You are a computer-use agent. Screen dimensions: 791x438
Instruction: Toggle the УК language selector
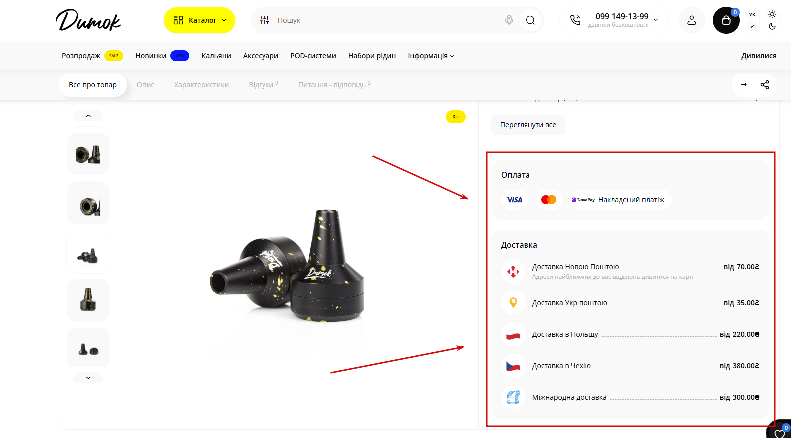pos(752,15)
